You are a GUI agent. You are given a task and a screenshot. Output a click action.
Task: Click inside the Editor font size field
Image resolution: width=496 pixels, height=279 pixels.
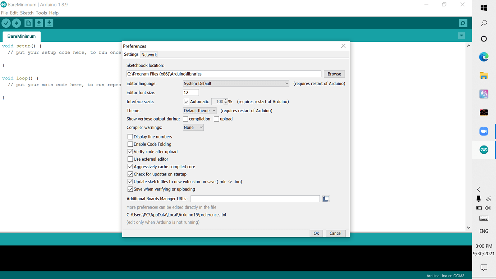coord(190,92)
